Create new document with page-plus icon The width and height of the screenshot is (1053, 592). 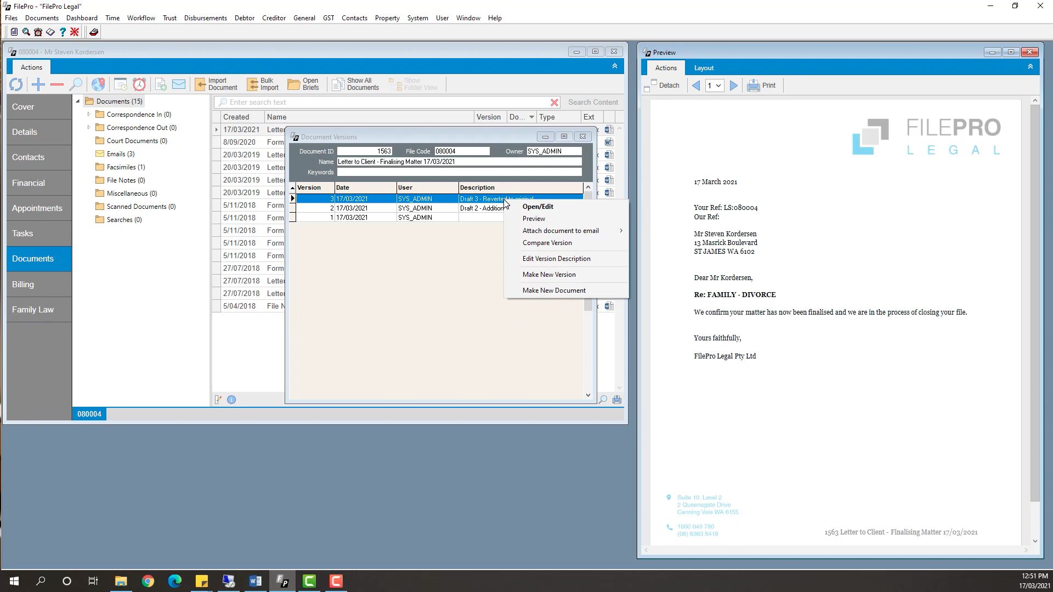[x=161, y=84]
